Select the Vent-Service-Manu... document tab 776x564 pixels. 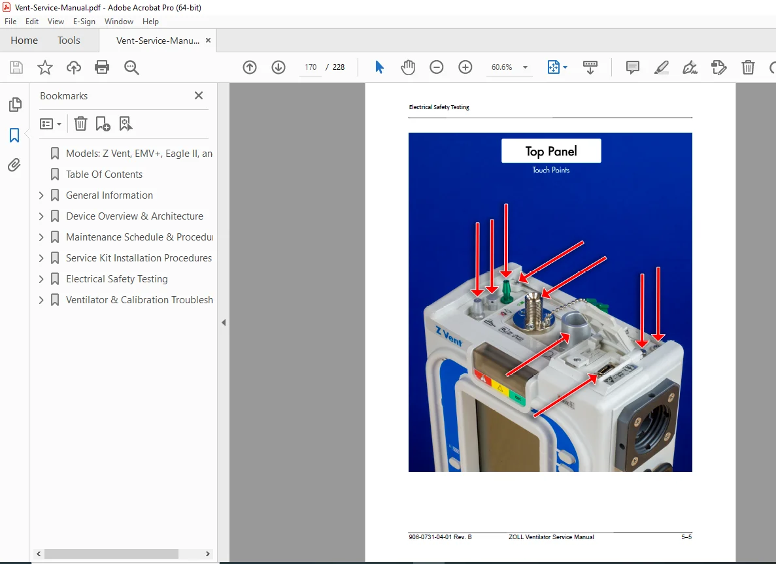[x=158, y=41]
